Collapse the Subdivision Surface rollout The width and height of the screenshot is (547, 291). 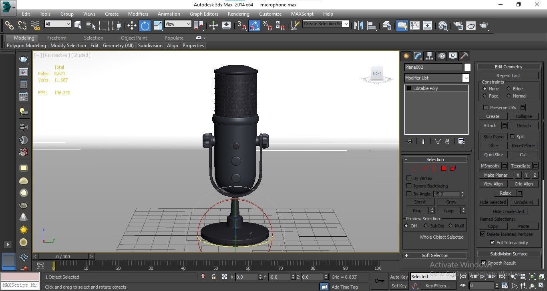pyautogui.click(x=509, y=254)
